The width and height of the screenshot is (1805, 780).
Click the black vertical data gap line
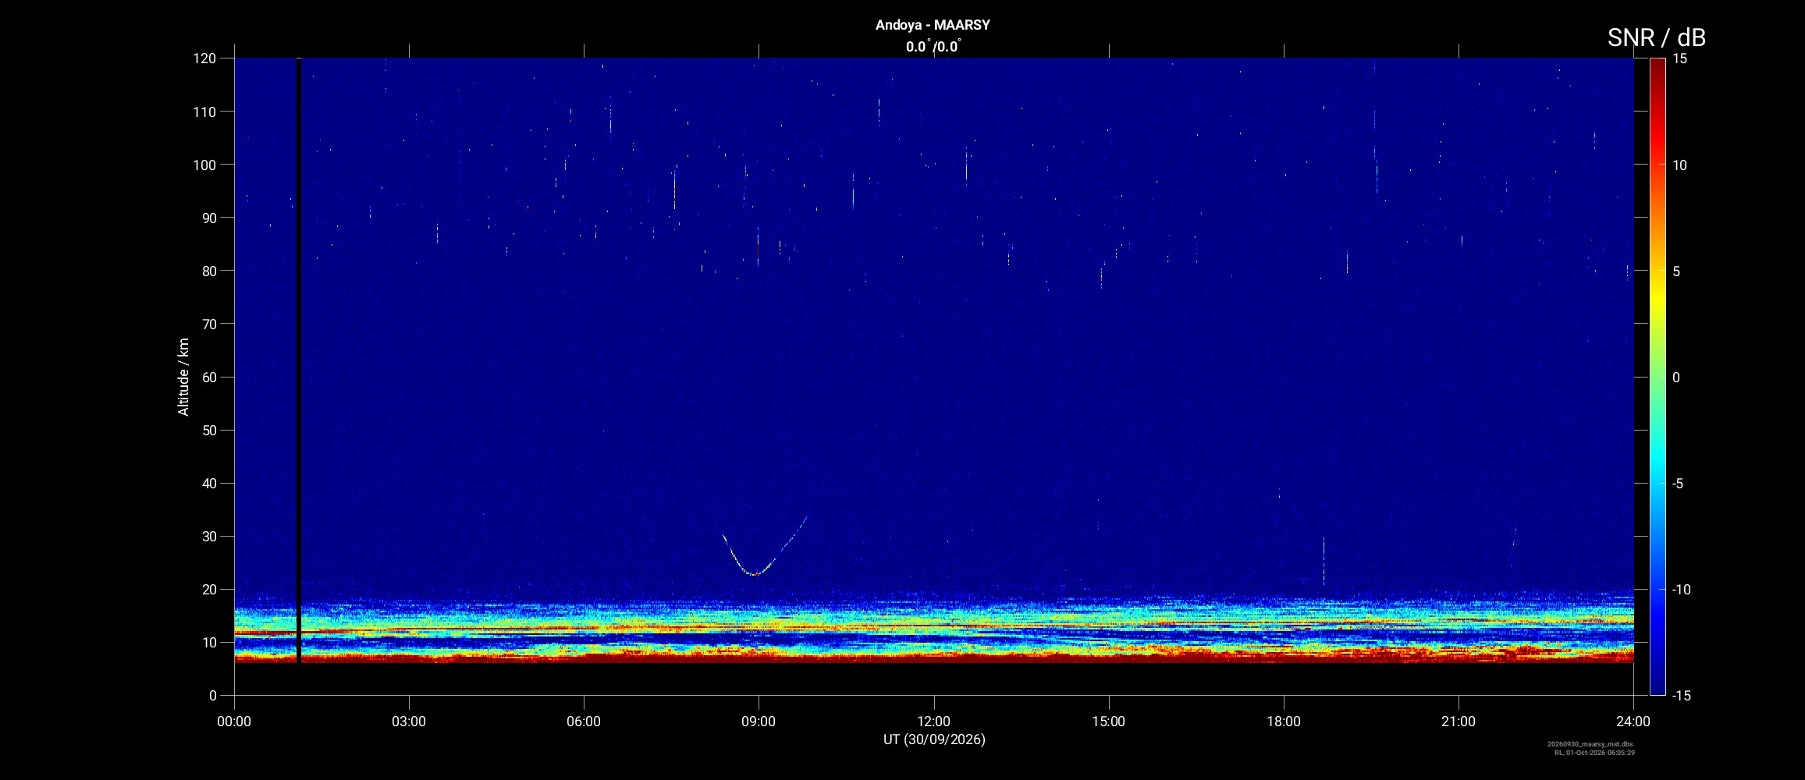(298, 360)
